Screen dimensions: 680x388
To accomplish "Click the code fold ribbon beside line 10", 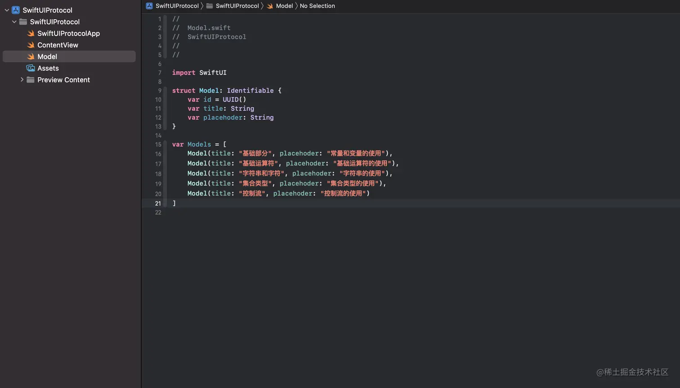I will [165, 100].
